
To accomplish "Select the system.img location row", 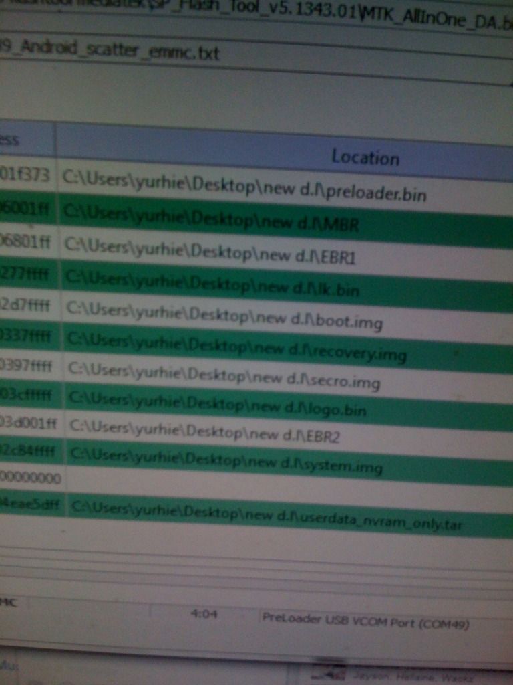I will (x=227, y=463).
